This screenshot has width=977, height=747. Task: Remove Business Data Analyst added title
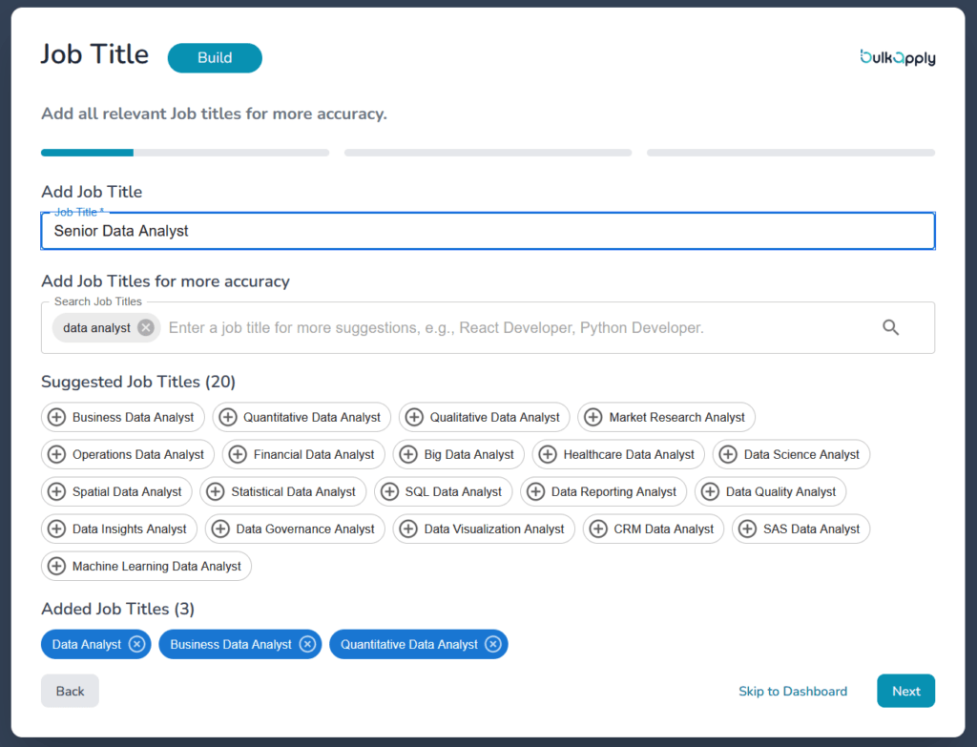point(307,644)
